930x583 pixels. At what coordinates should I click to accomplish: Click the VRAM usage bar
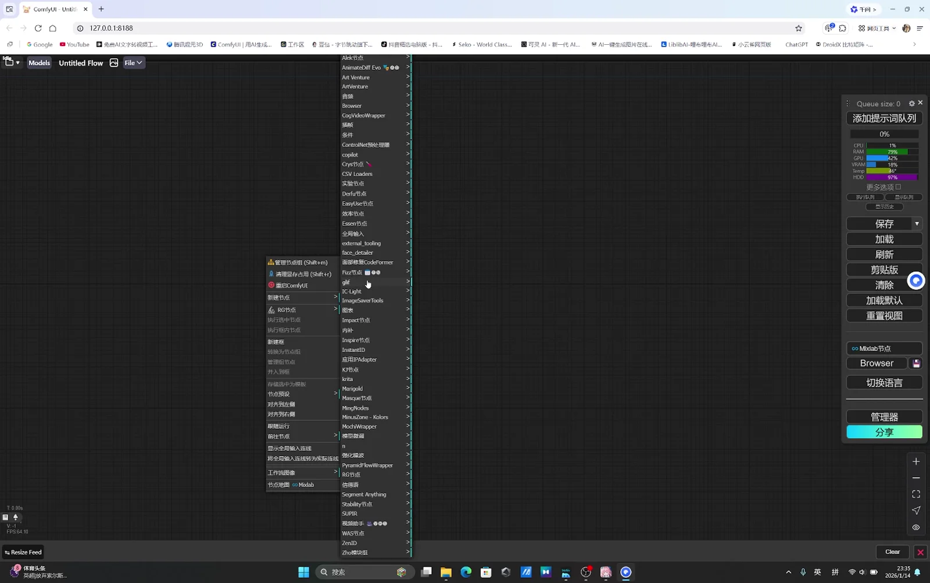click(892, 165)
